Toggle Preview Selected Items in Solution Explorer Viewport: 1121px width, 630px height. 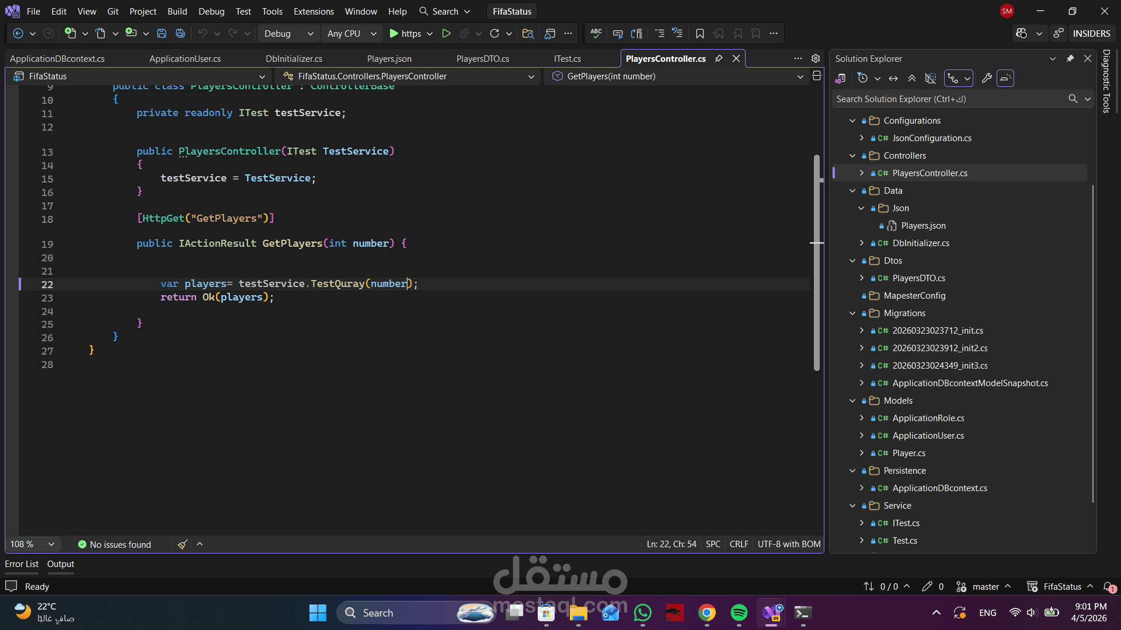pyautogui.click(x=1005, y=78)
